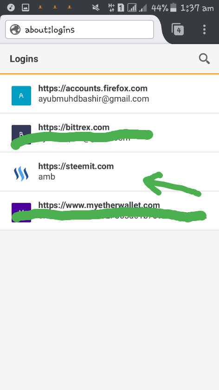Open the https://accounts.firefox.com login entry

pyautogui.click(x=109, y=94)
